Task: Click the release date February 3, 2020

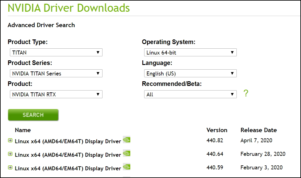Action: 262,168
